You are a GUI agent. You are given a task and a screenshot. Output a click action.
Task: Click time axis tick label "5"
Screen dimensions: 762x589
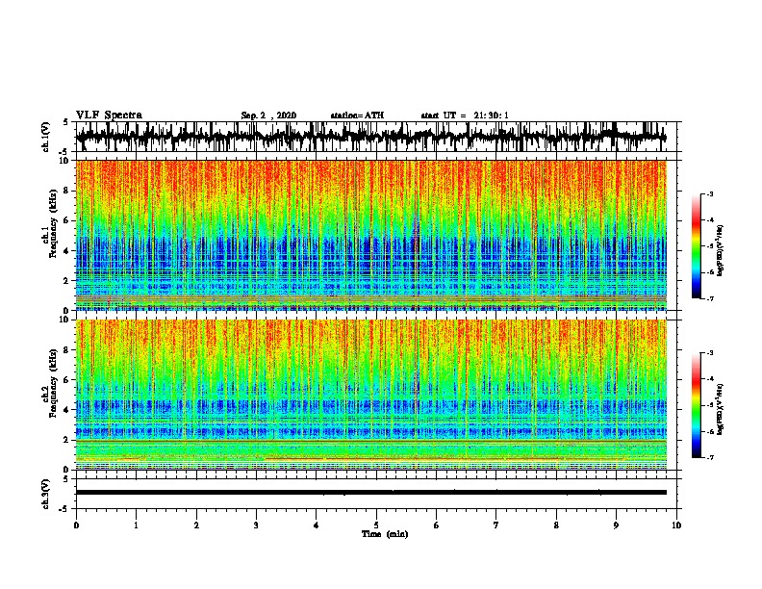point(376,525)
